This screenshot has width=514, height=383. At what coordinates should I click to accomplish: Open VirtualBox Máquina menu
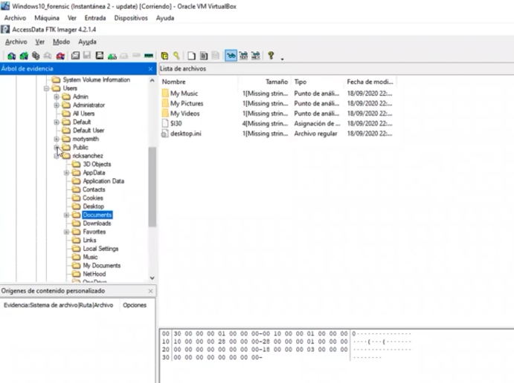[x=47, y=18]
